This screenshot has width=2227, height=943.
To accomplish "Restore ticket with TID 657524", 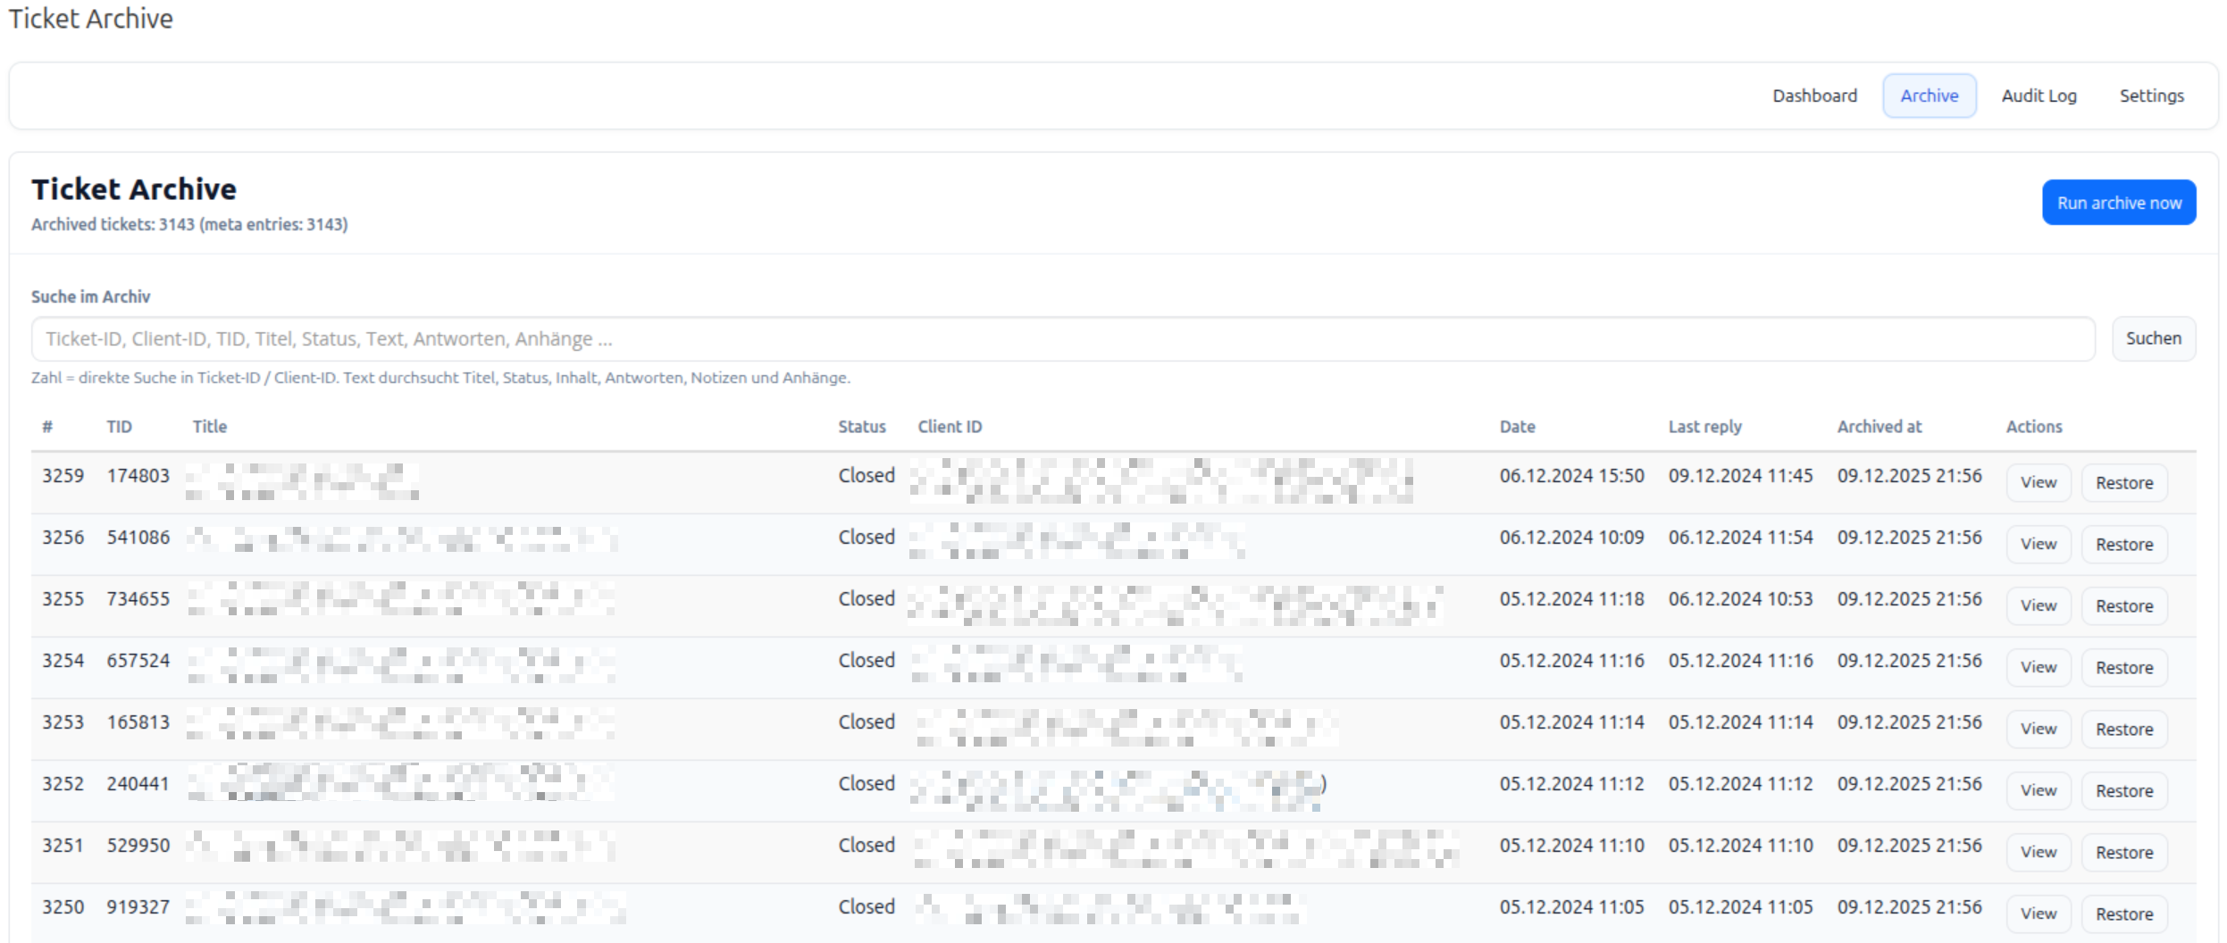I will [x=2123, y=668].
